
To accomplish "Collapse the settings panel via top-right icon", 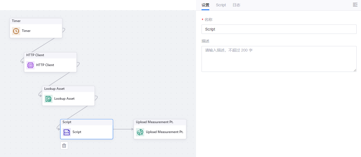I will pos(355,5).
